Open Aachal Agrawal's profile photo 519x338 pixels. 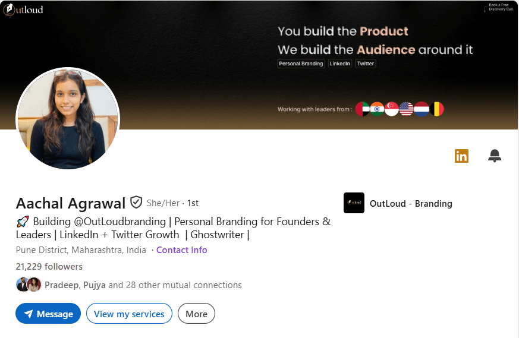67,119
